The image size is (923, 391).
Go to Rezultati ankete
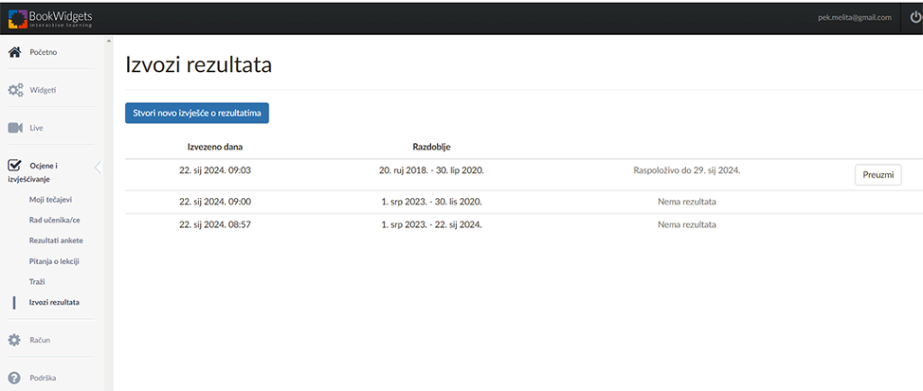tap(56, 241)
